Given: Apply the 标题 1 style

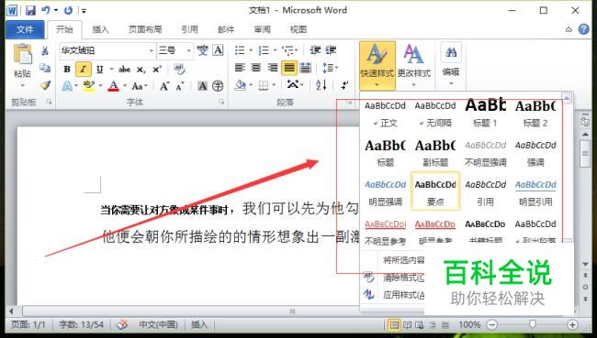Looking at the screenshot, I should coord(485,113).
